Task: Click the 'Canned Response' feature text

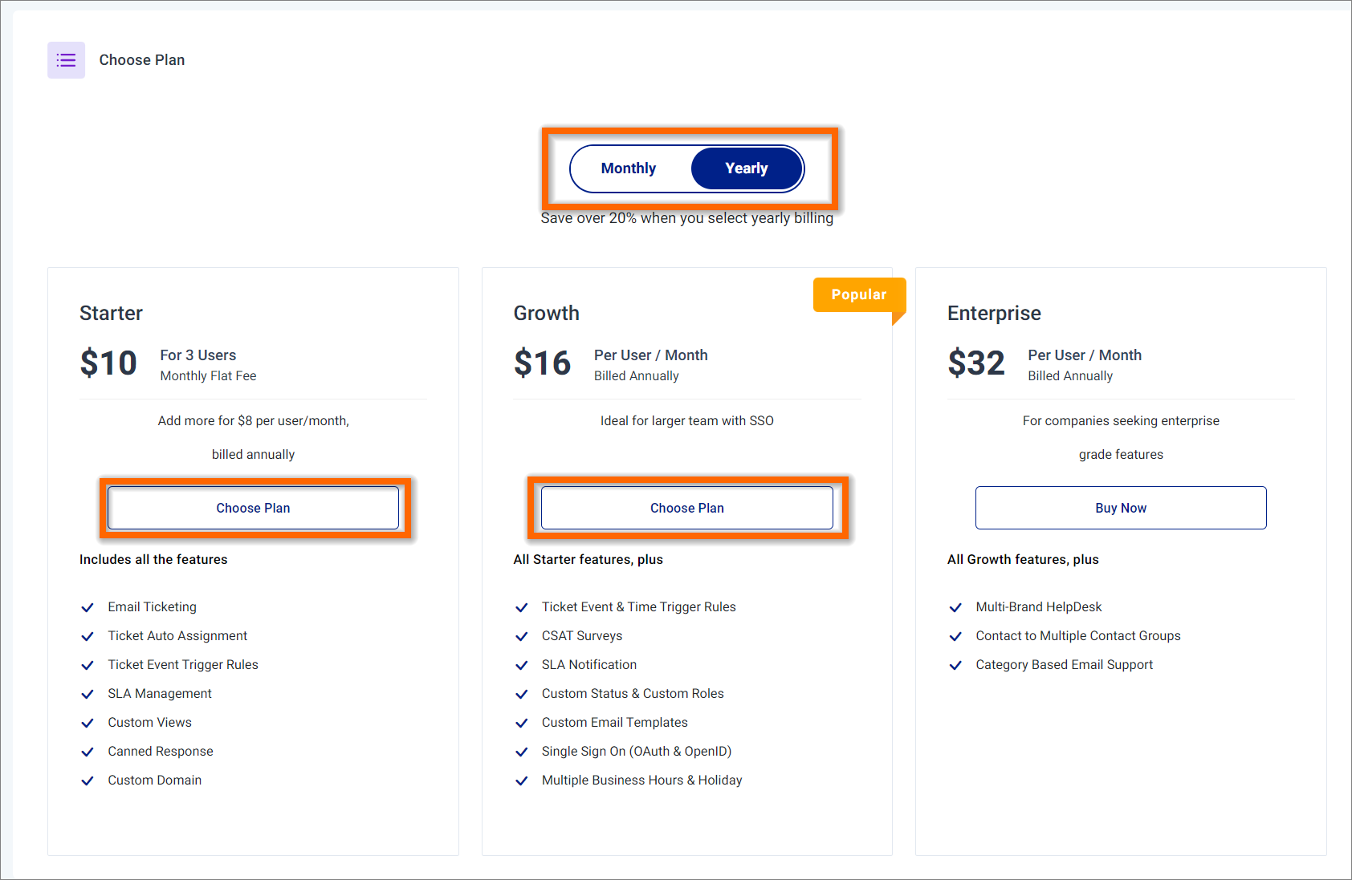Action: click(x=161, y=752)
